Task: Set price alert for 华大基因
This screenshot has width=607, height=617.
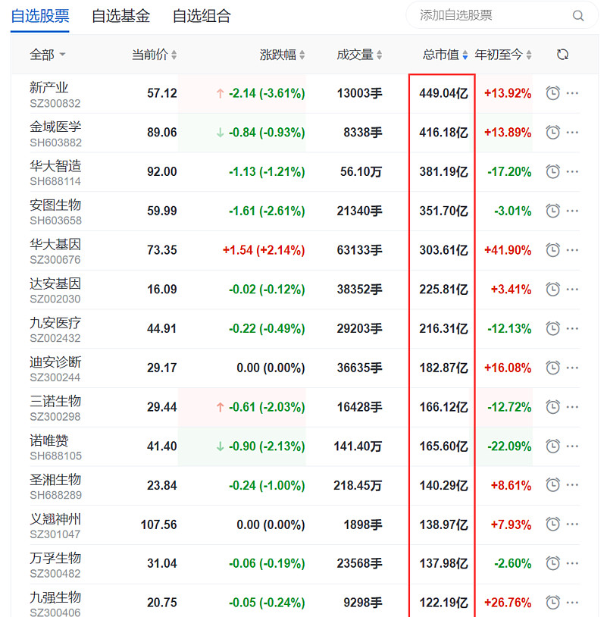Action: 553,250
